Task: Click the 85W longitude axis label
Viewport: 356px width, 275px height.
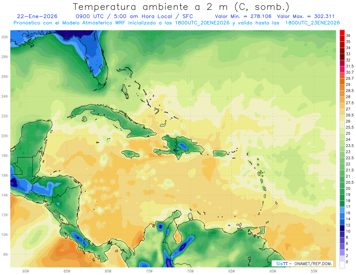Action: pos(67,271)
